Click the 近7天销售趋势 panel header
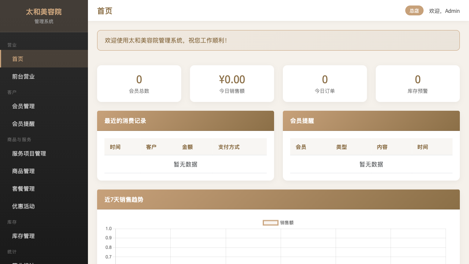This screenshot has height=264, width=469. 278,199
